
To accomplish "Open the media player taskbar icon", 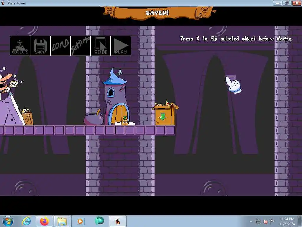I will 80,221.
